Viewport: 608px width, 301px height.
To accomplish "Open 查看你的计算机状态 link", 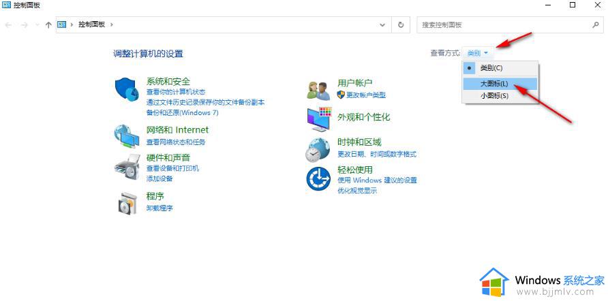I will 176,92.
